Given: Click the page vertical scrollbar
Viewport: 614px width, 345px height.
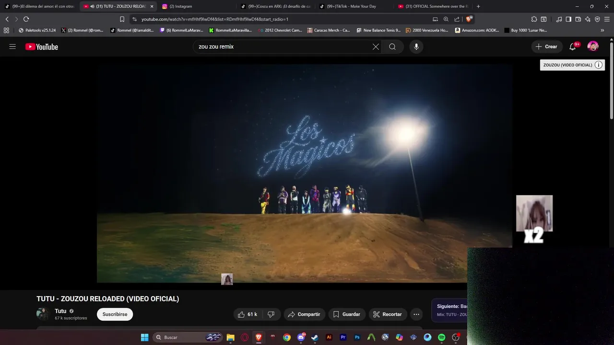Looking at the screenshot, I should 611,80.
